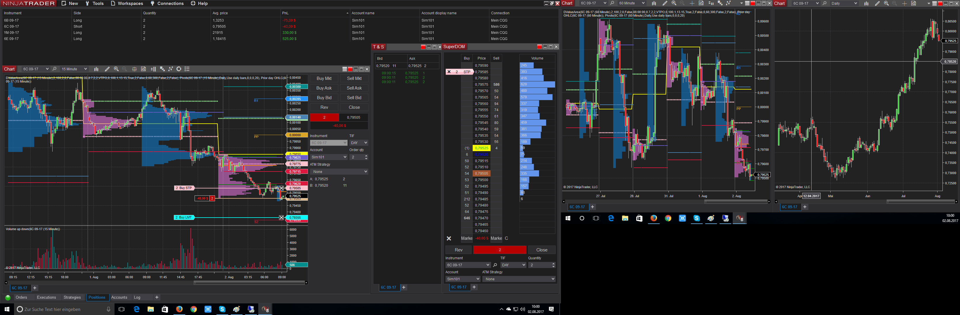The image size is (960, 315).
Task: Open bar type settings in 60 Minute chart
Action: click(x=654, y=3)
